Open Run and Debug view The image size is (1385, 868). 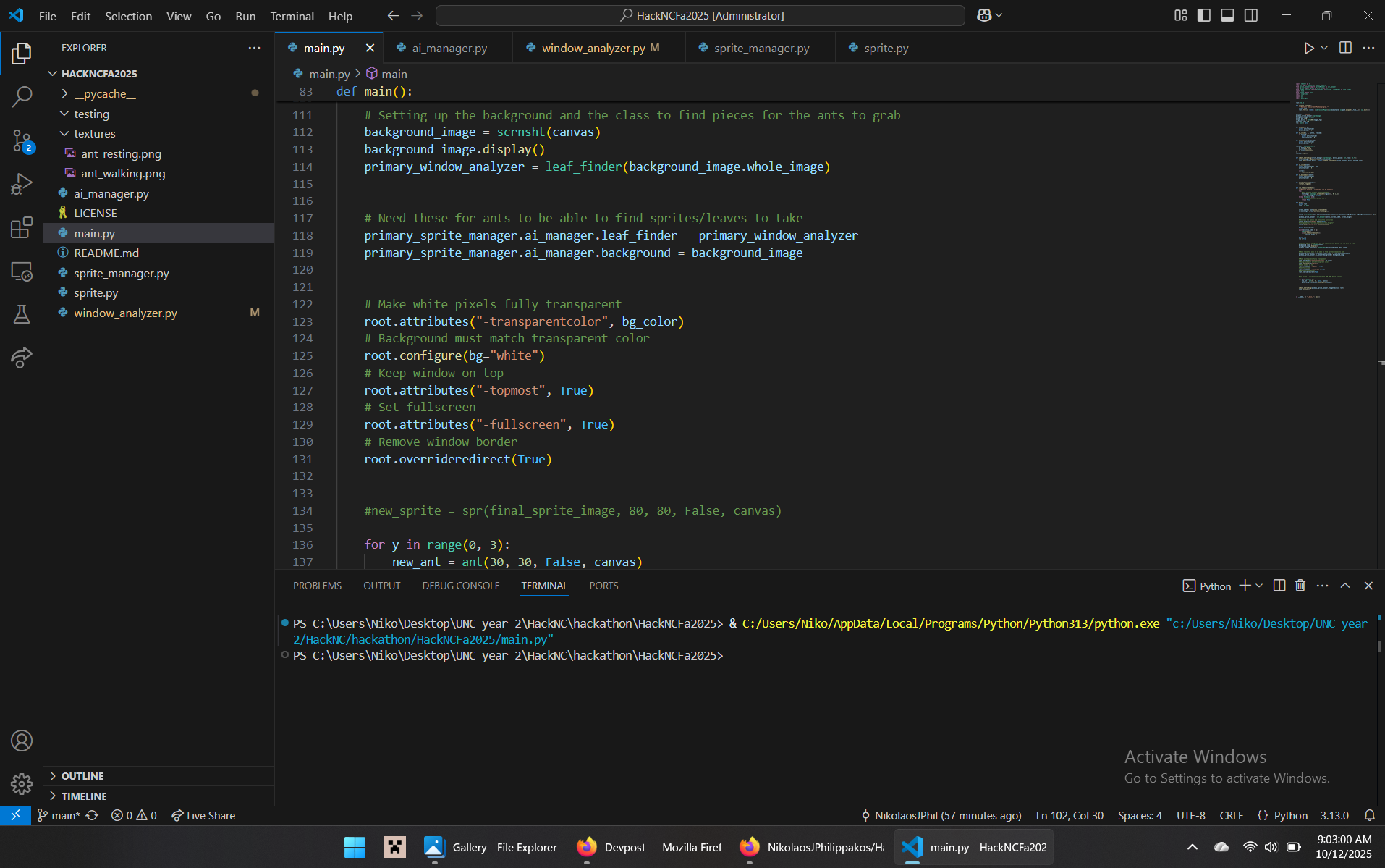(x=22, y=184)
